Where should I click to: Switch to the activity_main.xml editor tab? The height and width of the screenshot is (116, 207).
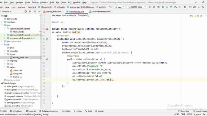(x=54, y=12)
